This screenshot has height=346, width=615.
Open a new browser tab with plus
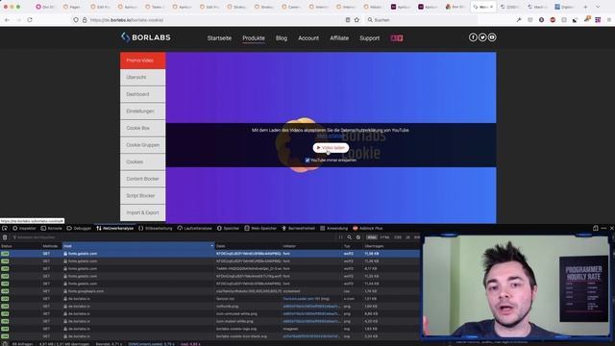585,7
